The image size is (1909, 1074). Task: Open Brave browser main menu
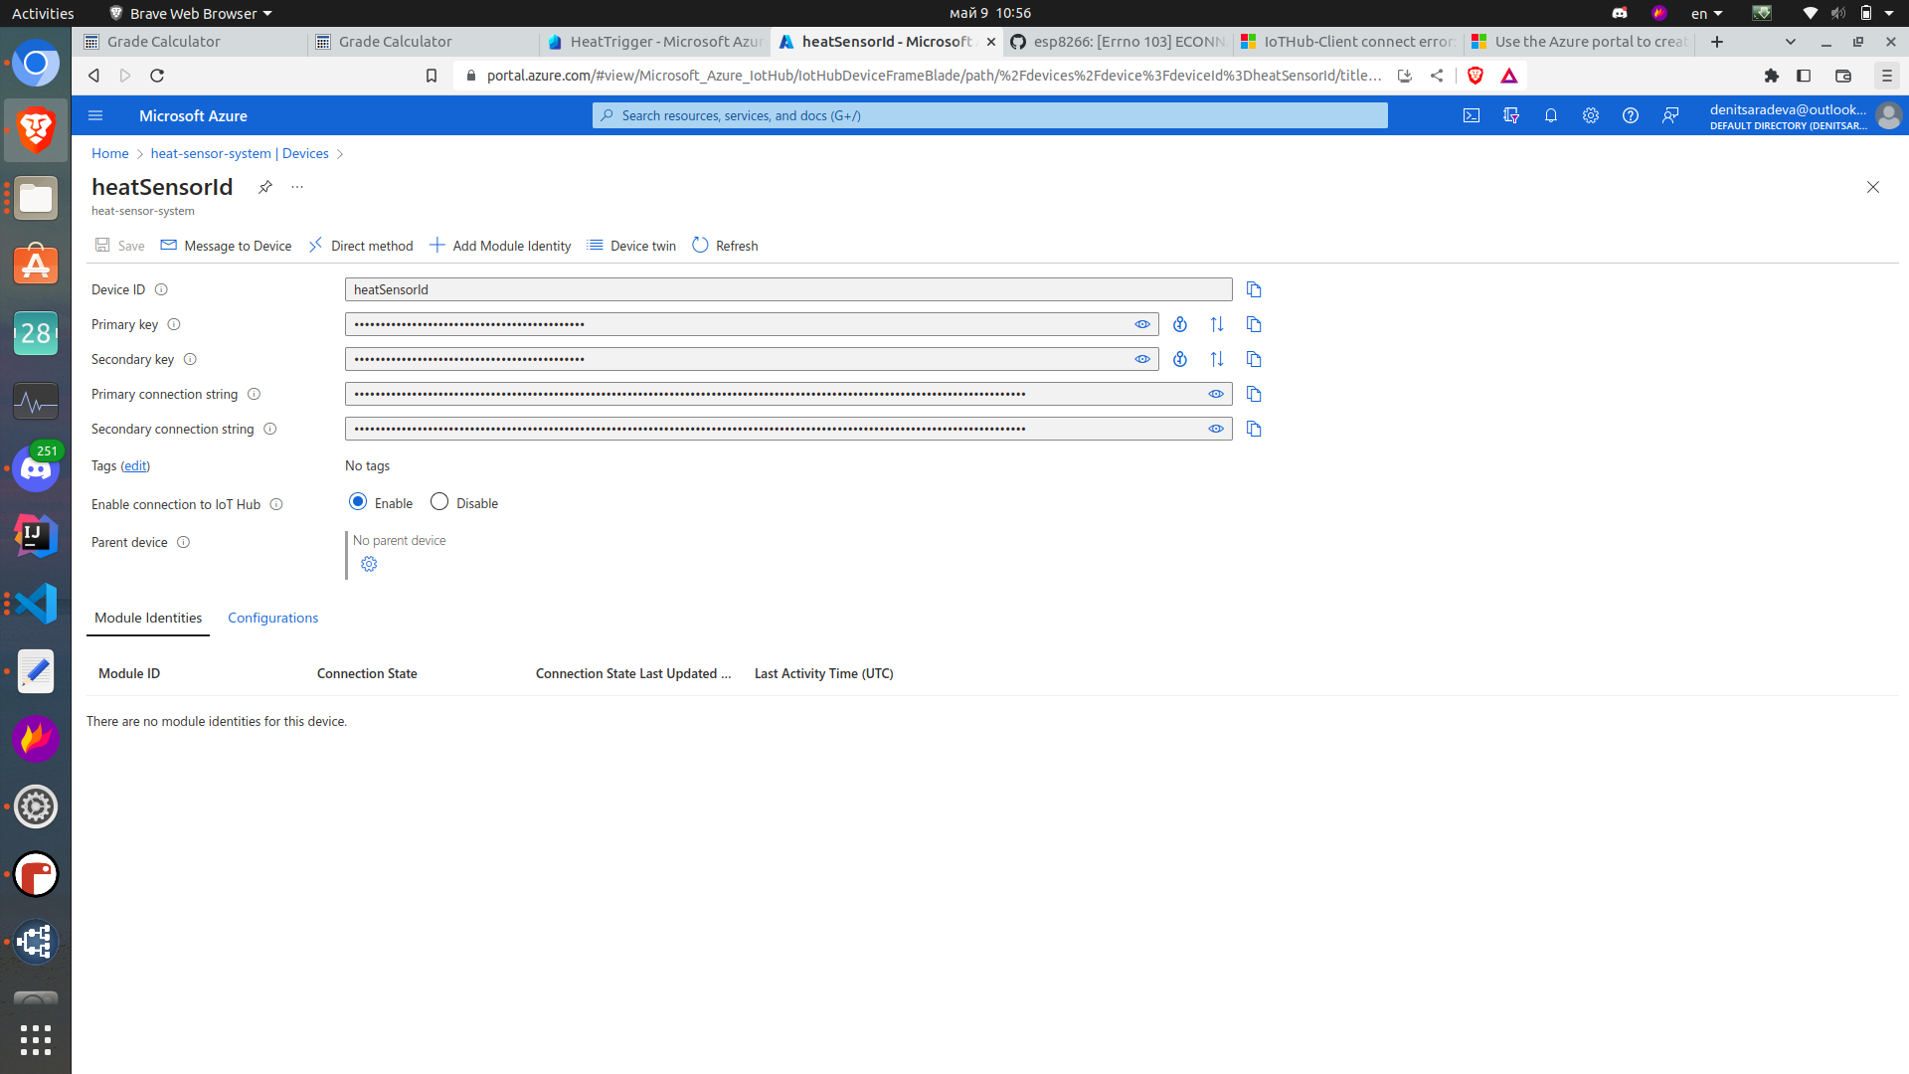tap(1886, 76)
